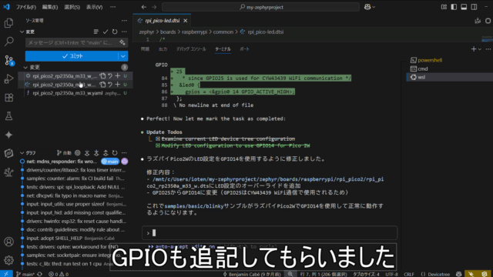Refresh source control changes with circular arrow
The width and height of the screenshot is (493, 277).
point(115,32)
